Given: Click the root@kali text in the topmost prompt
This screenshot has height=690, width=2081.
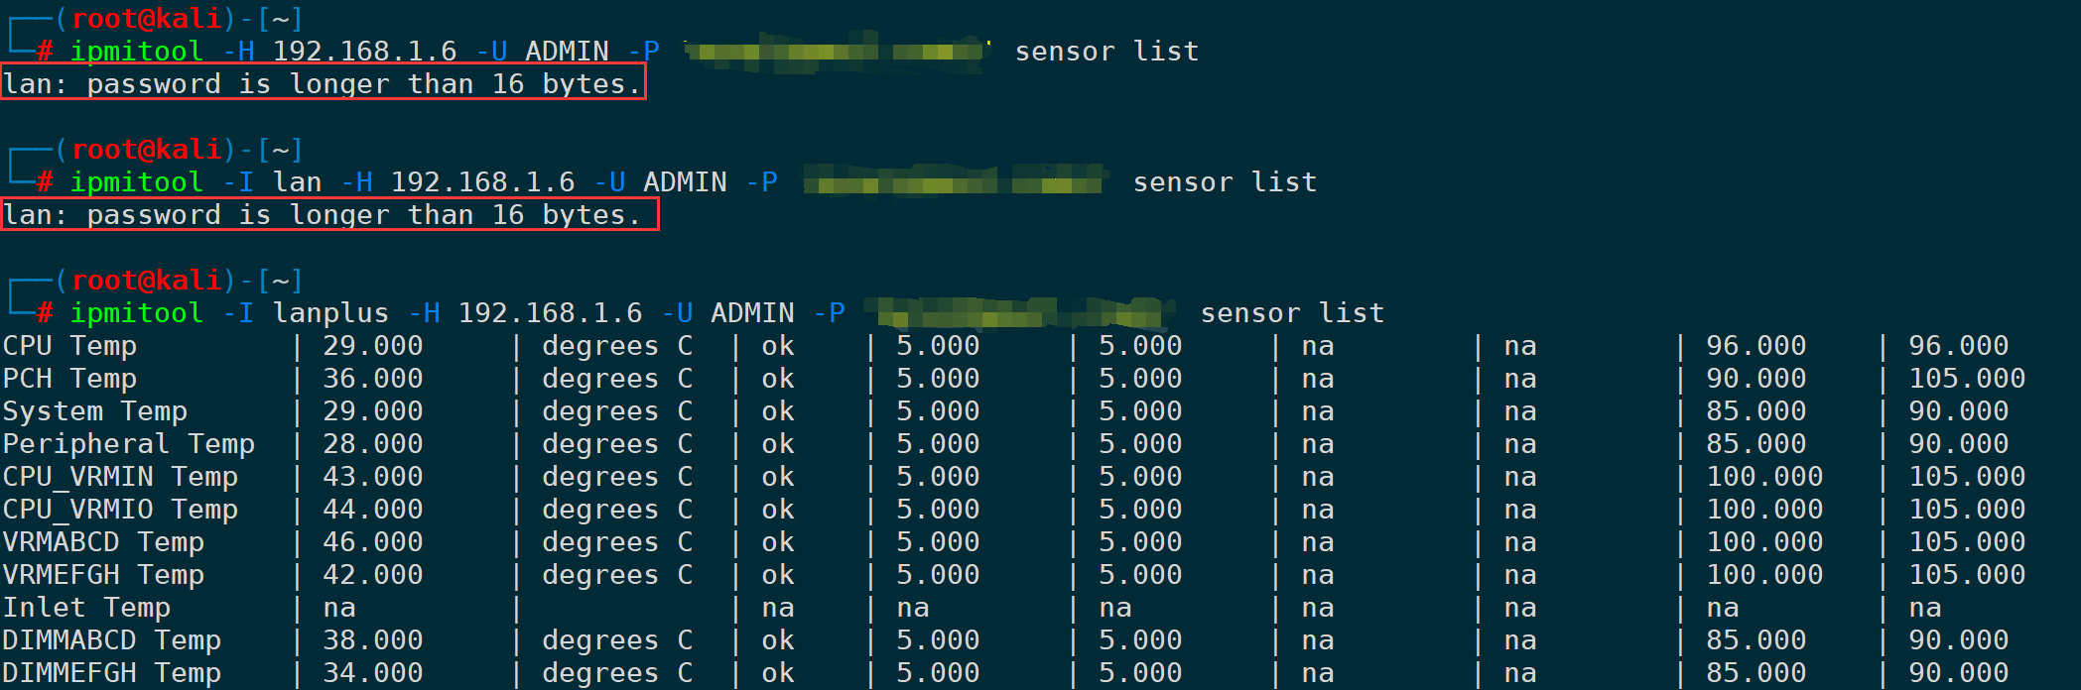Looking at the screenshot, I should click(147, 19).
